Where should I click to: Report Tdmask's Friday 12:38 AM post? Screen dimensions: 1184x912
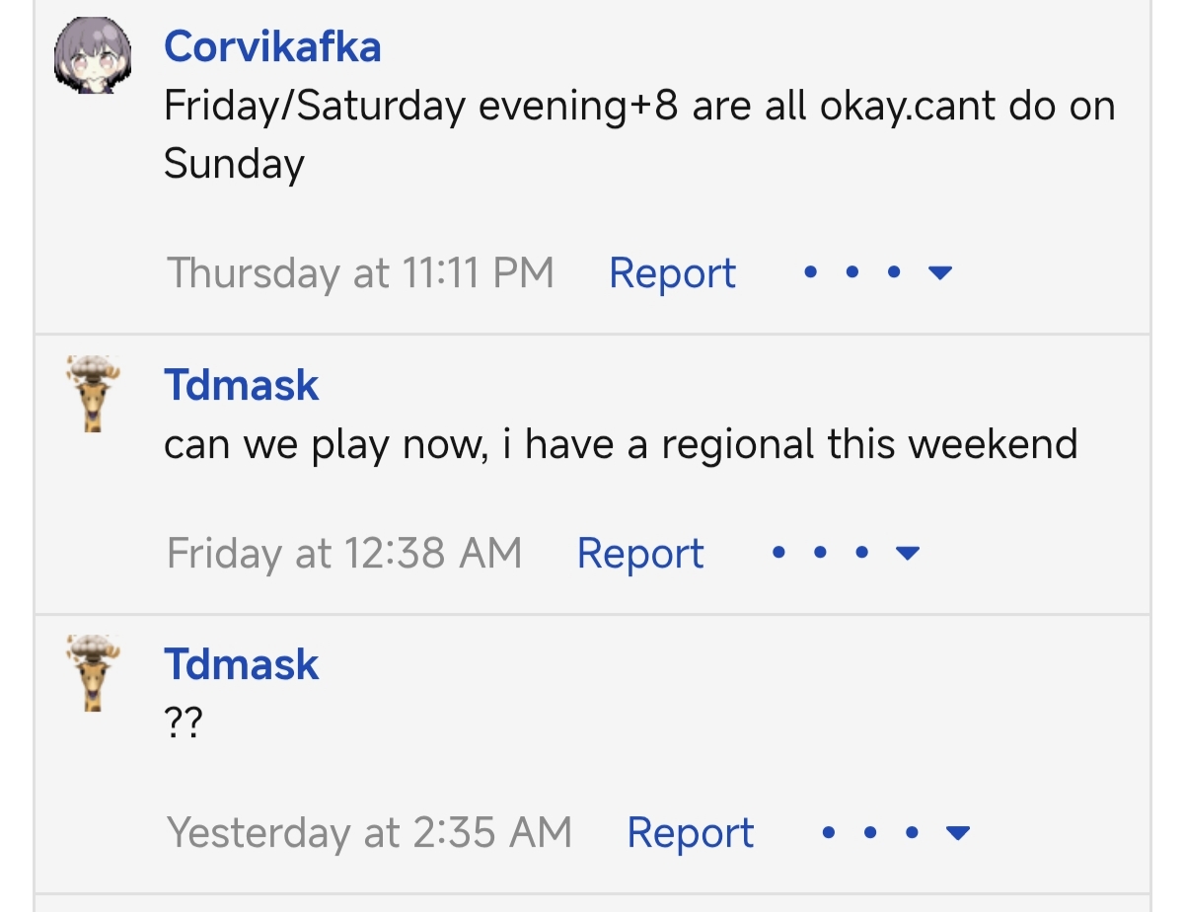point(640,554)
